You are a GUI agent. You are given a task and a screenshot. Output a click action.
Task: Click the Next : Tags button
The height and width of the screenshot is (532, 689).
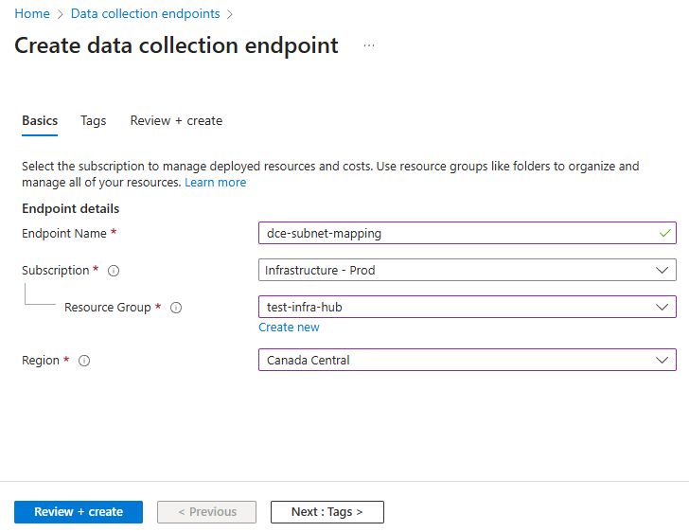pyautogui.click(x=327, y=512)
